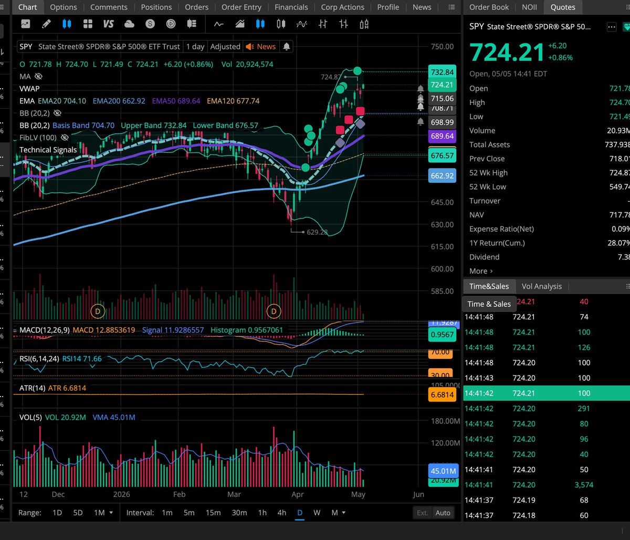This screenshot has width=630, height=540.
Task: Open the chart overview icon in toolbar
Action: click(x=26, y=24)
